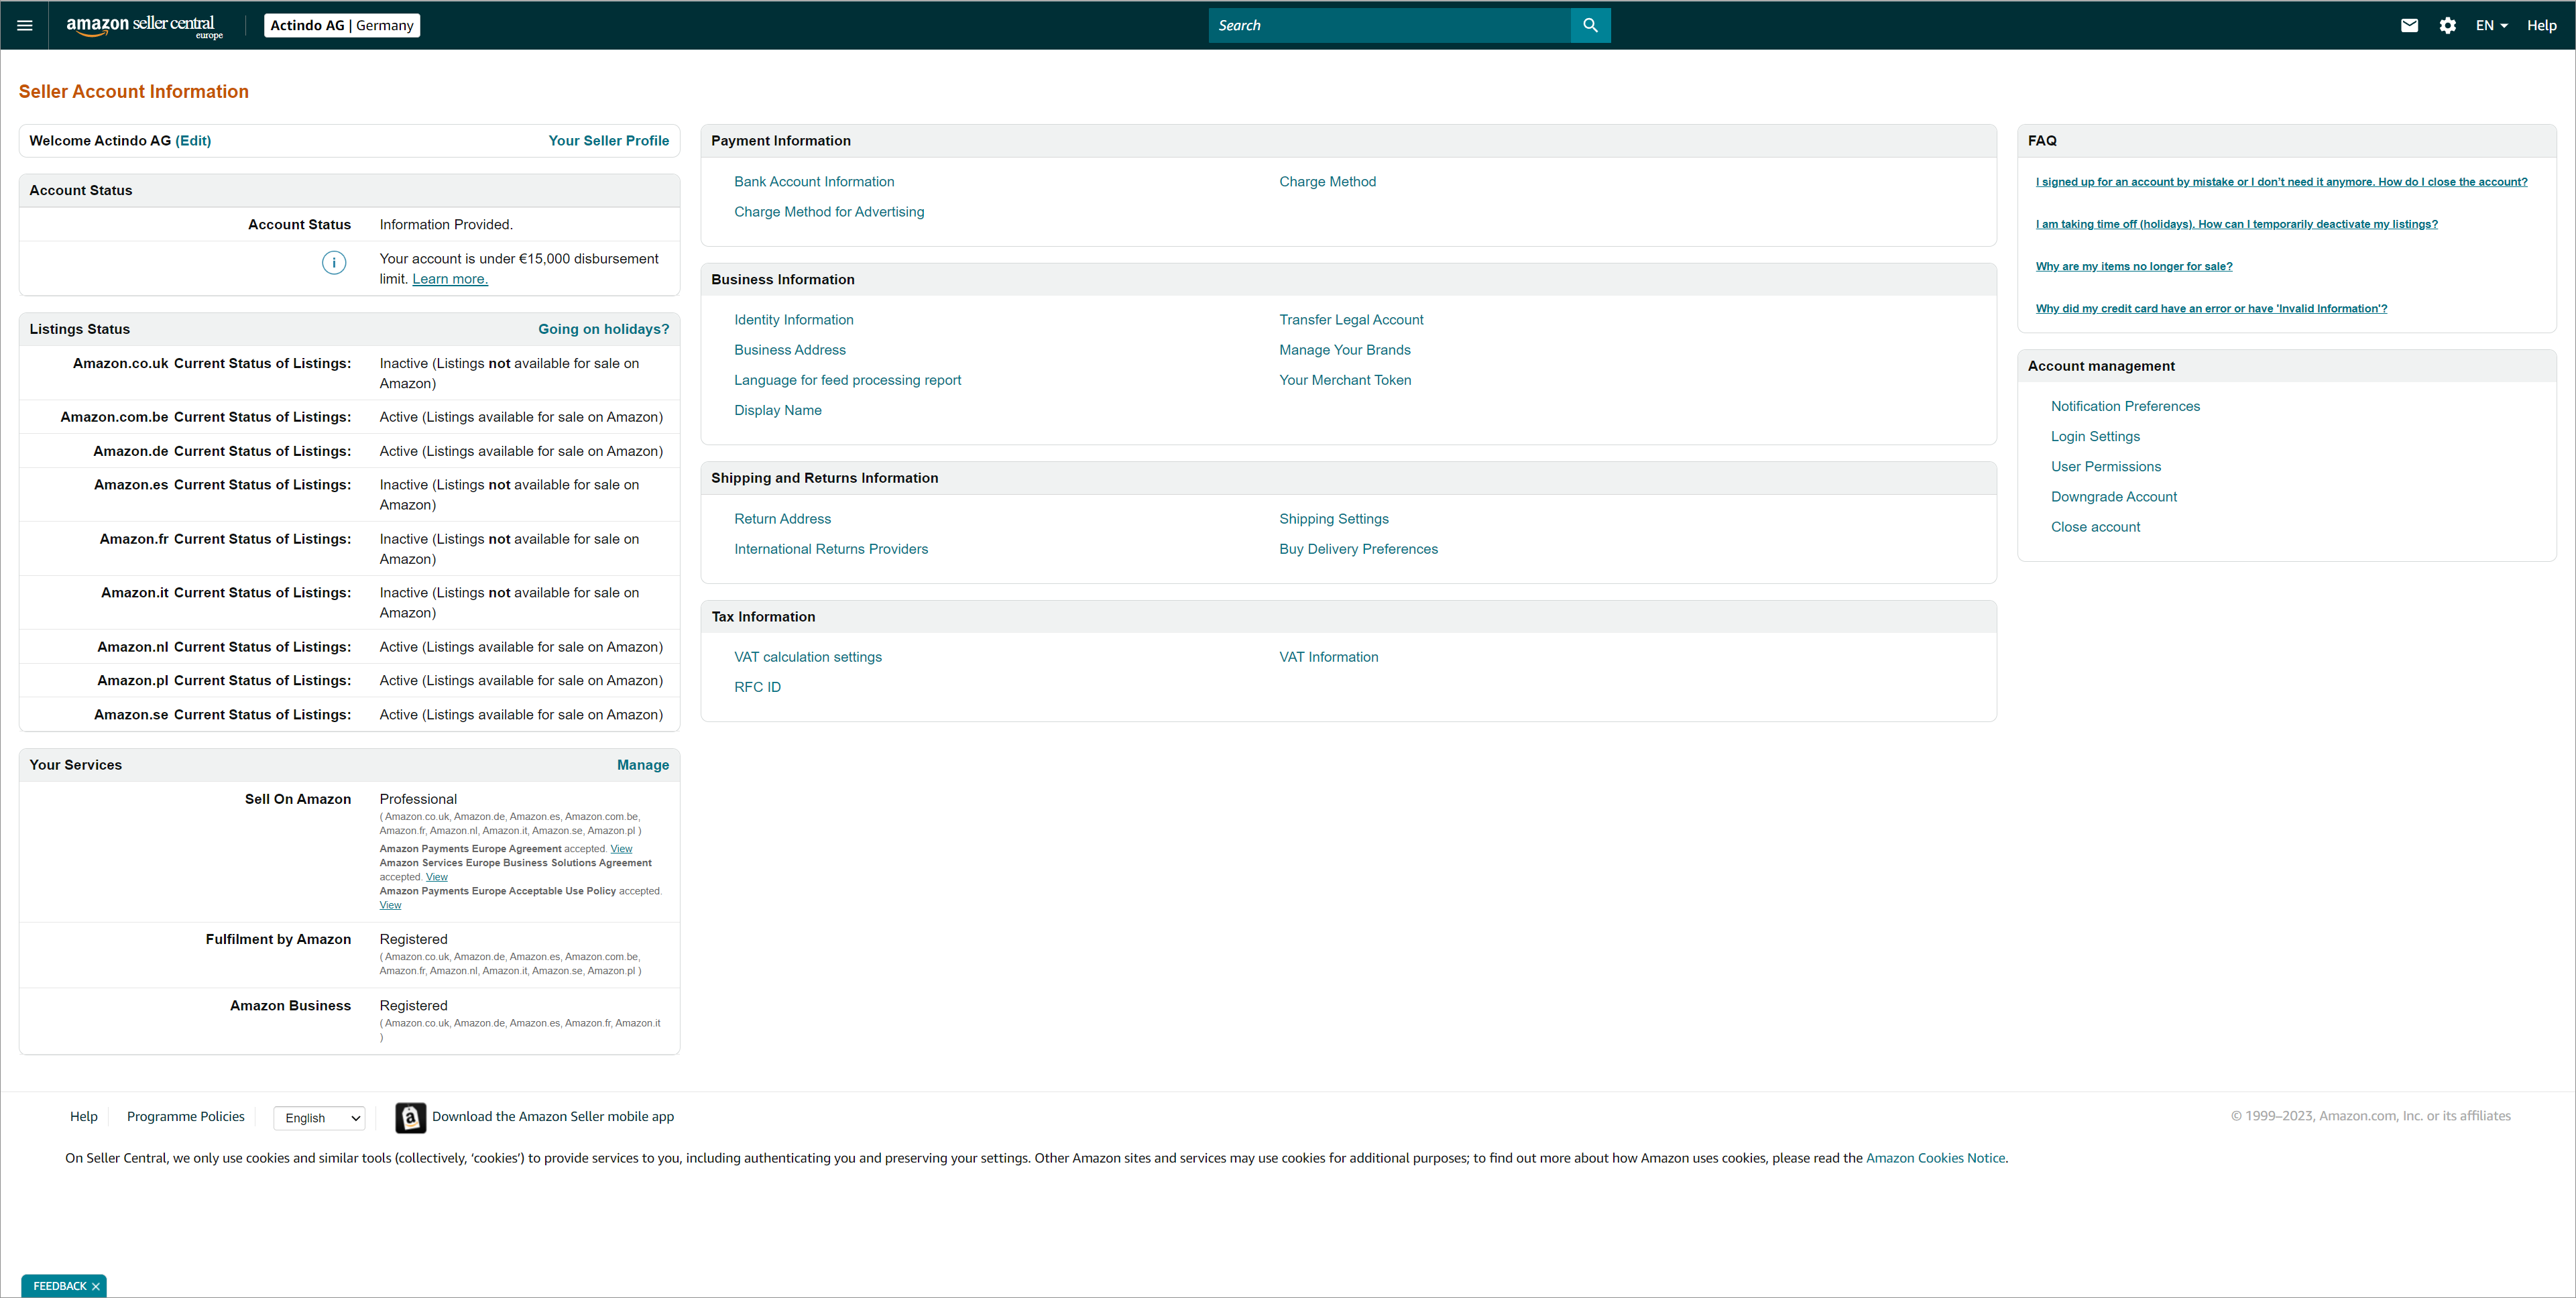Open FAQ on temporarily deactivating listings
The width and height of the screenshot is (2576, 1298).
[x=2236, y=224]
